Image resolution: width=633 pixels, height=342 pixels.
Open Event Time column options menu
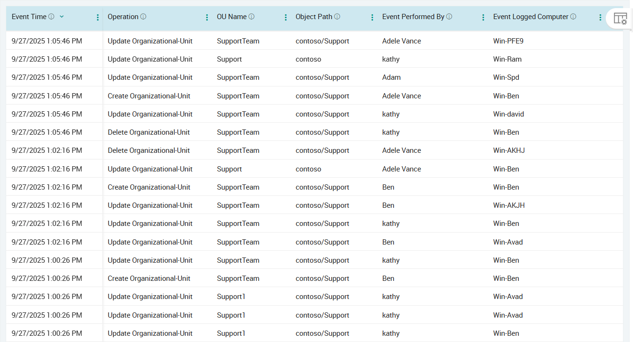pyautogui.click(x=98, y=17)
